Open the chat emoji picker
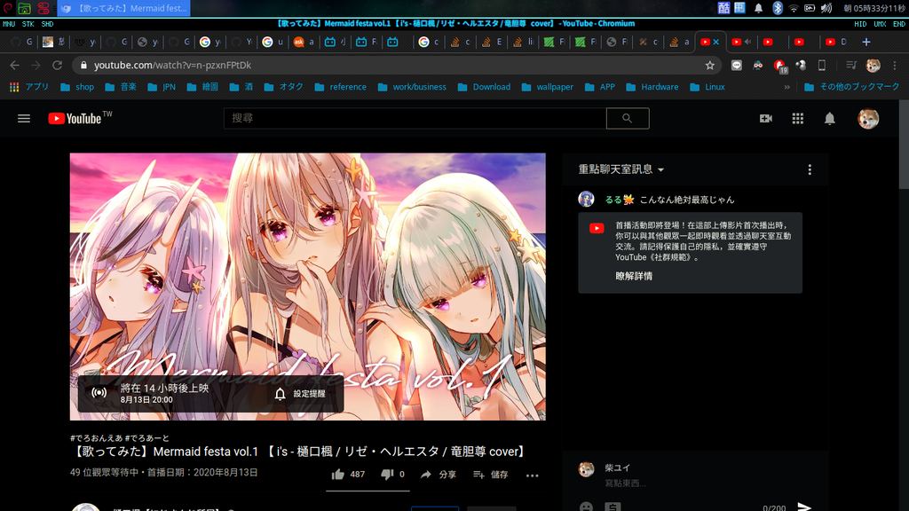 tap(586, 507)
